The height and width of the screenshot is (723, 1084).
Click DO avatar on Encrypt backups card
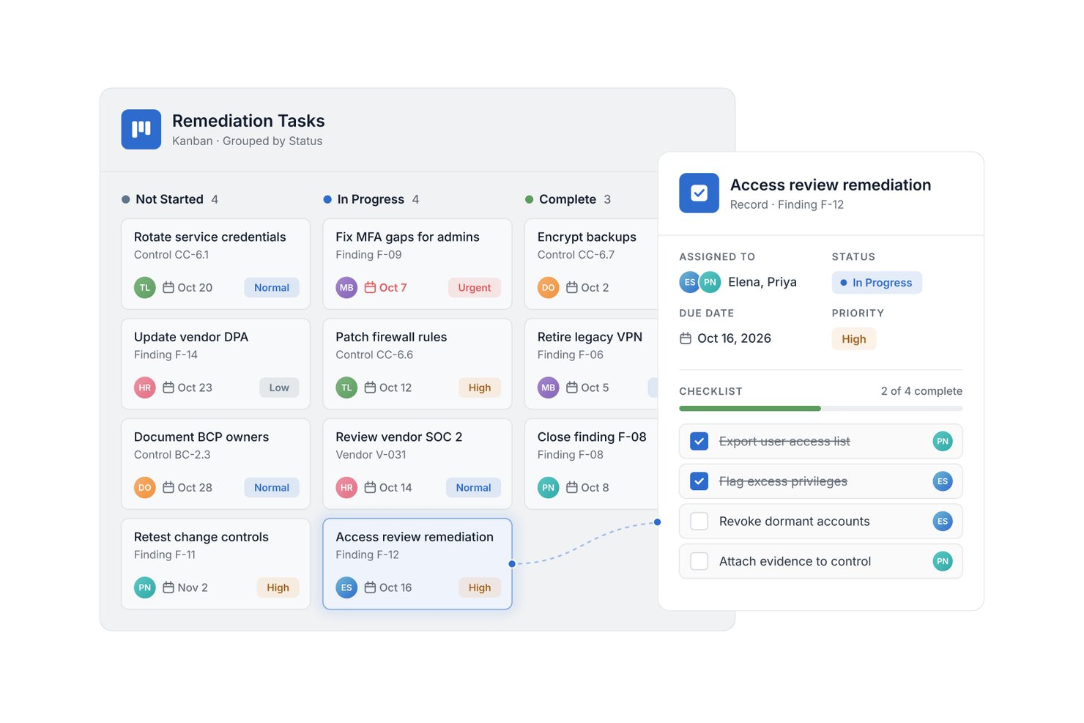tap(549, 288)
